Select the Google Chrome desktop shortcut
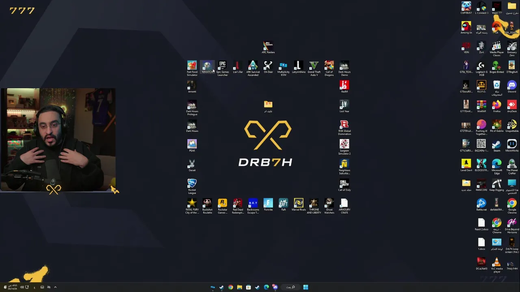 coord(512,206)
